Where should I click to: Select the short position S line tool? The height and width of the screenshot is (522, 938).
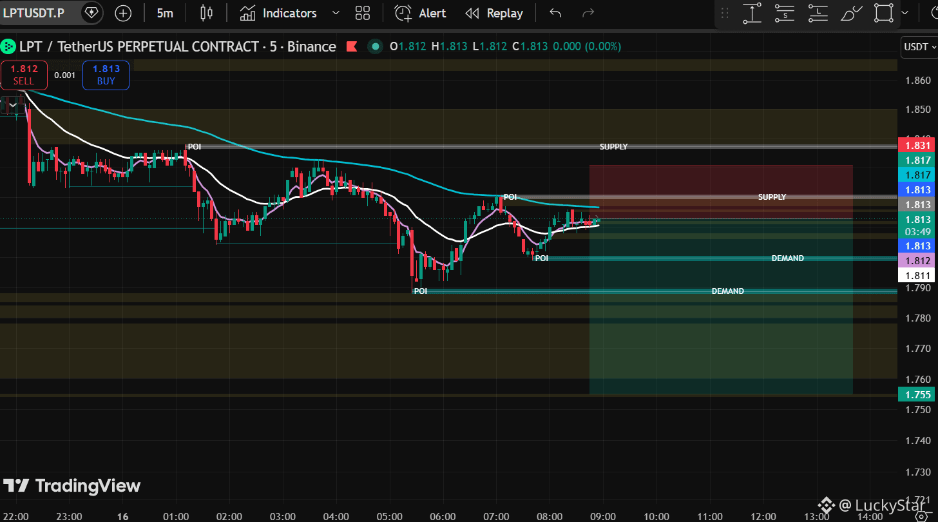click(x=785, y=13)
